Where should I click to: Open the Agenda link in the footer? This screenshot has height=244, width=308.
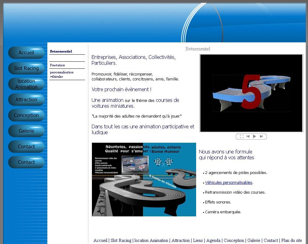(213, 241)
